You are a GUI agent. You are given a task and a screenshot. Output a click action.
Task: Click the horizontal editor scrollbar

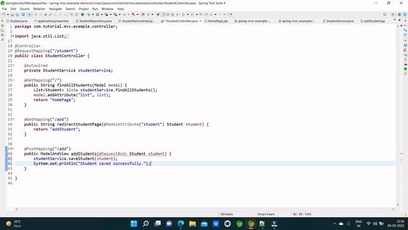205,209
